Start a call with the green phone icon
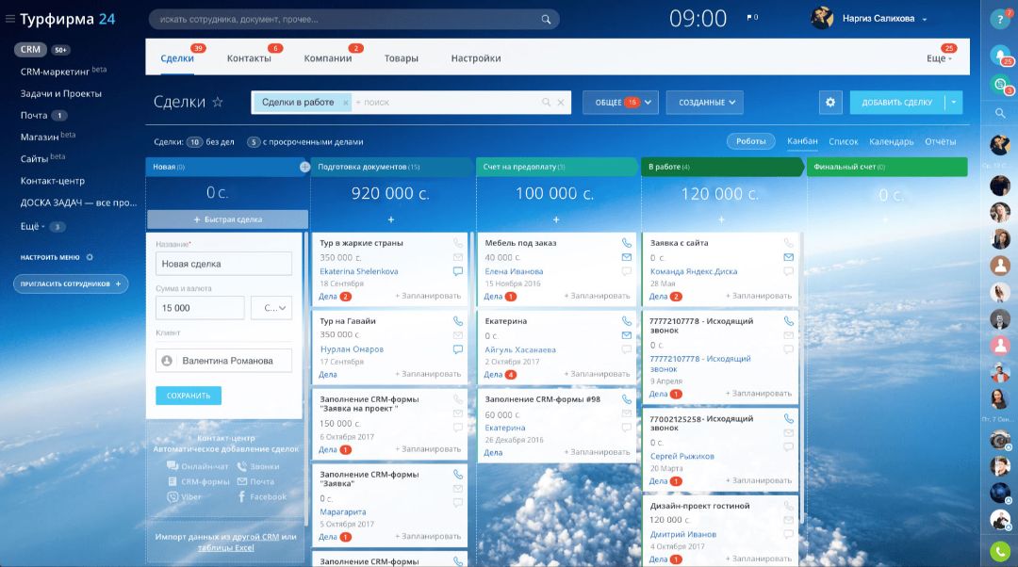The image size is (1018, 567). coord(999,550)
